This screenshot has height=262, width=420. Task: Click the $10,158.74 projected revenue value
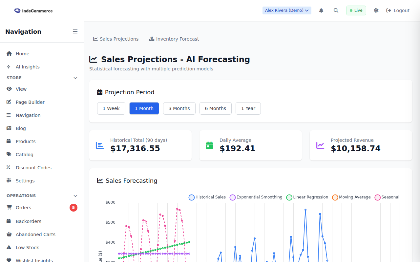click(x=356, y=149)
